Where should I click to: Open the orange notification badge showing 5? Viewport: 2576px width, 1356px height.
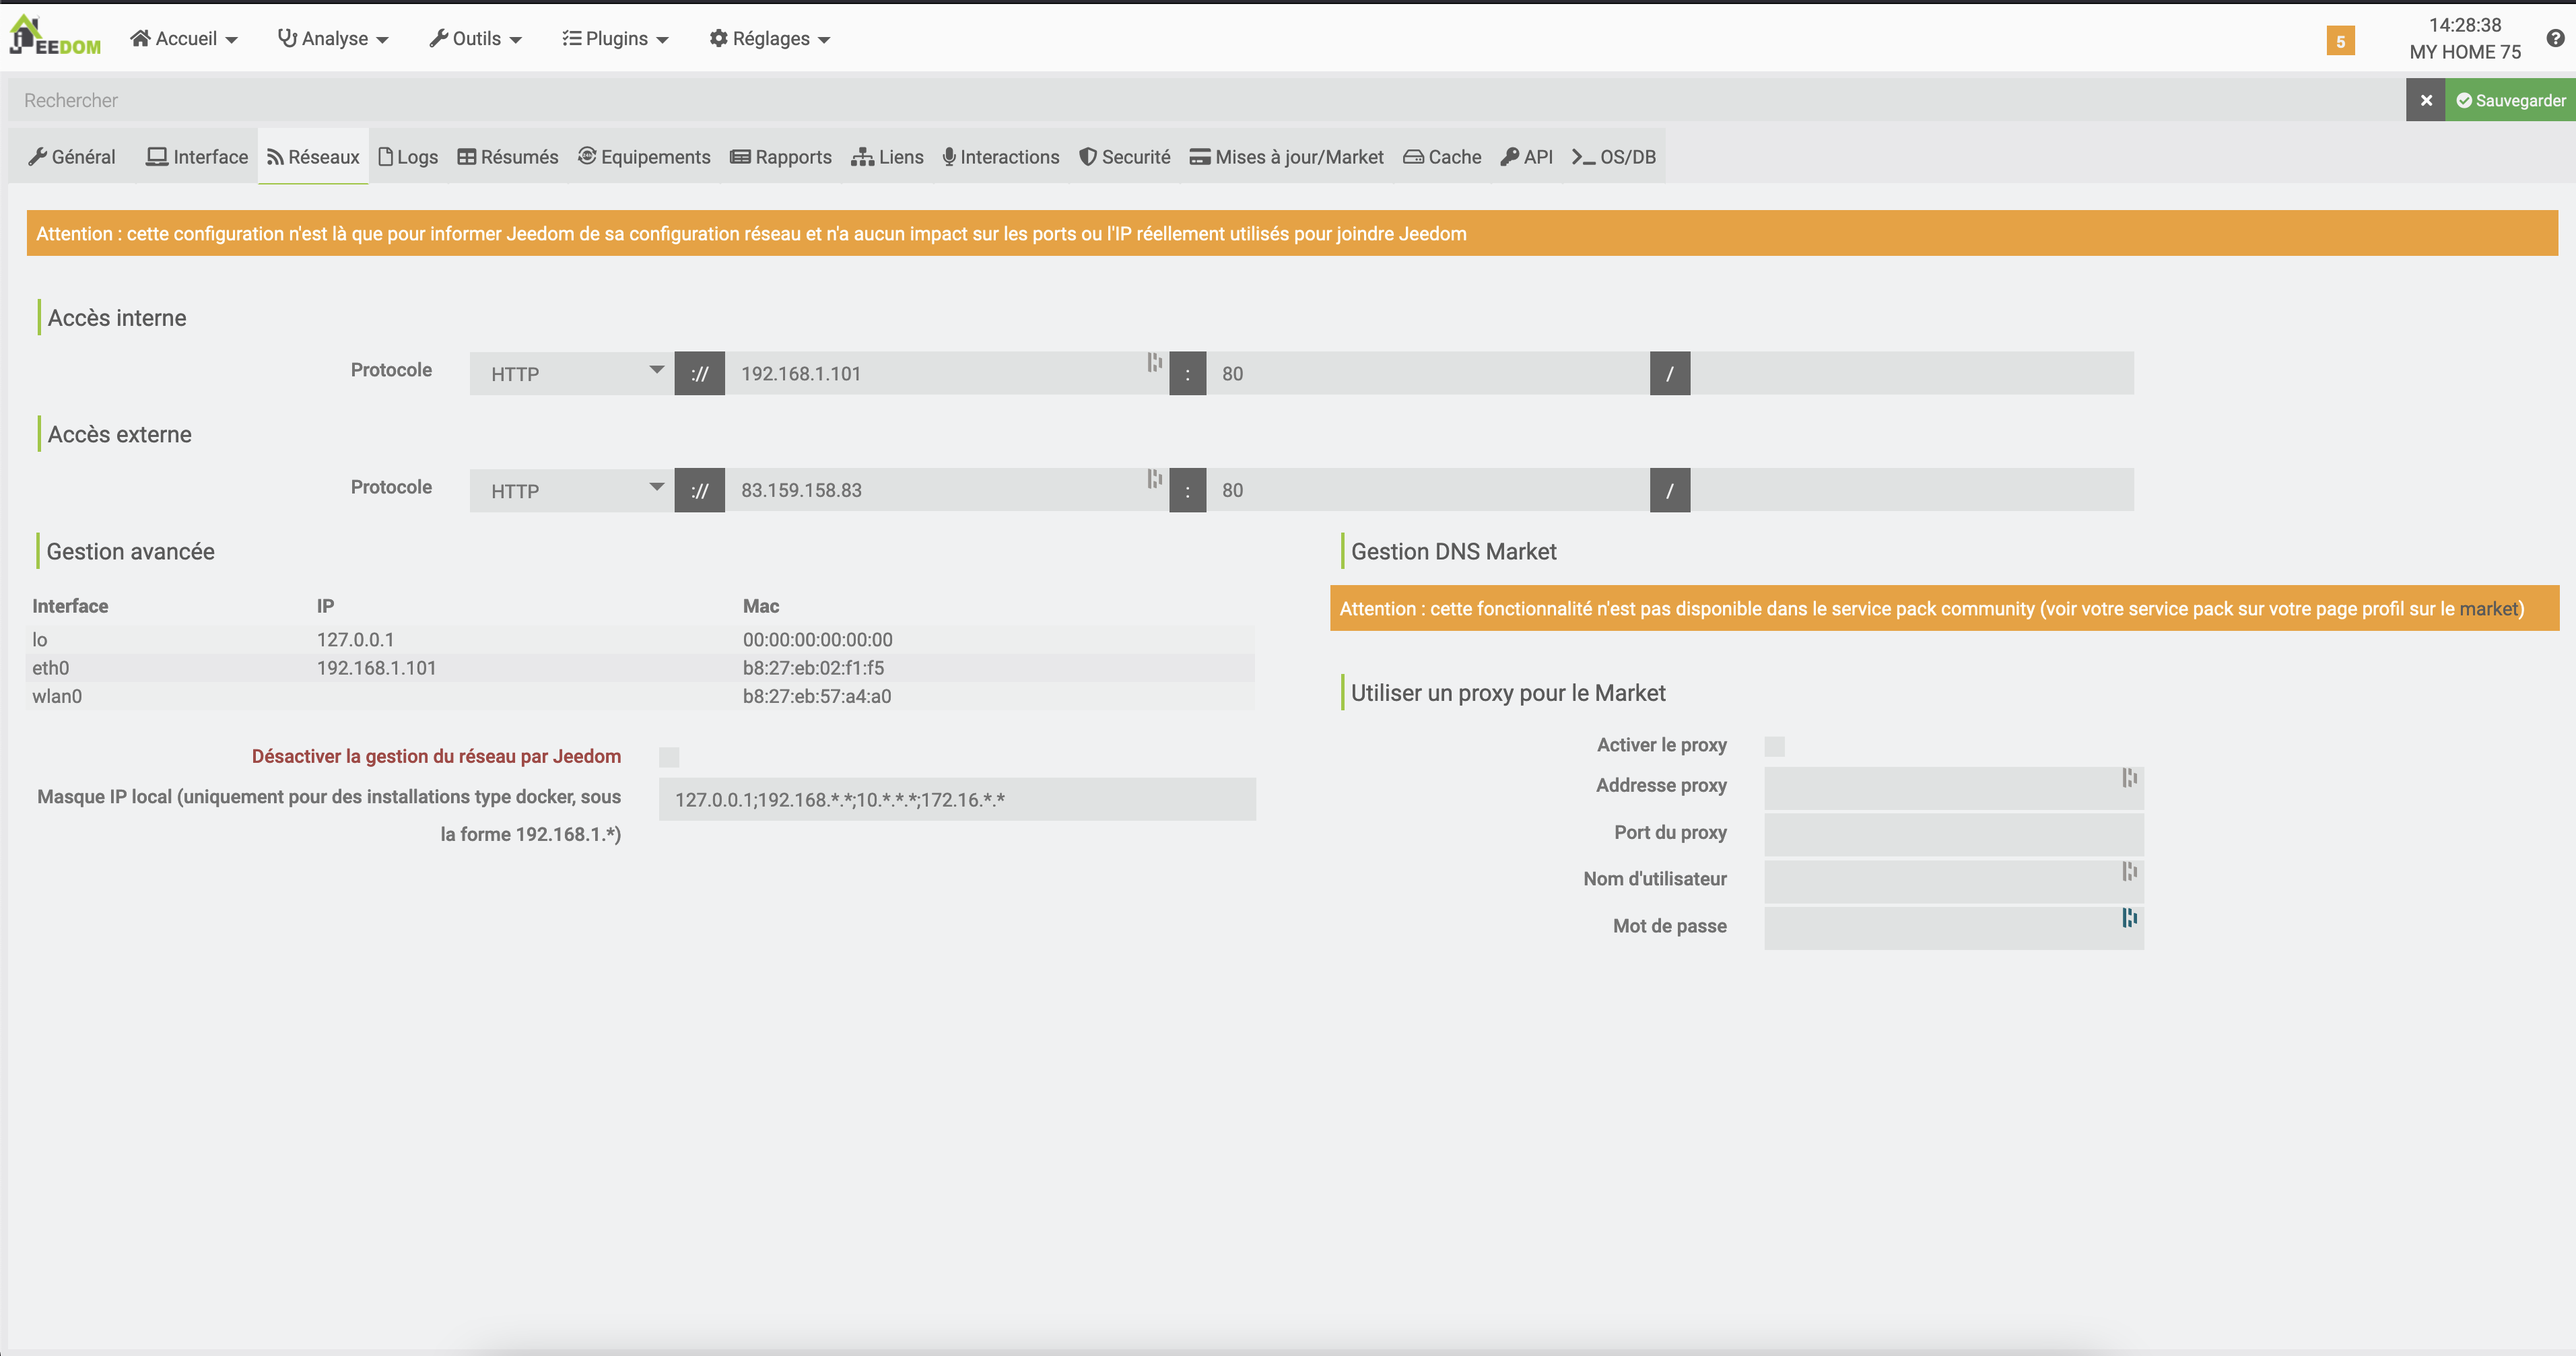point(2340,41)
